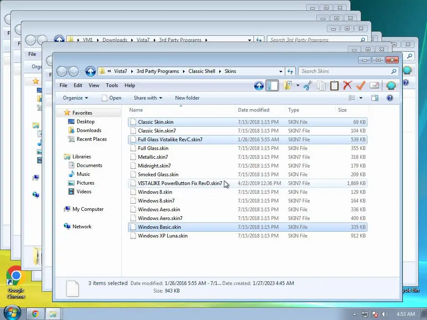Select Metallic.skin7 file
Screen dimensions: 427x320
click(x=248, y=157)
